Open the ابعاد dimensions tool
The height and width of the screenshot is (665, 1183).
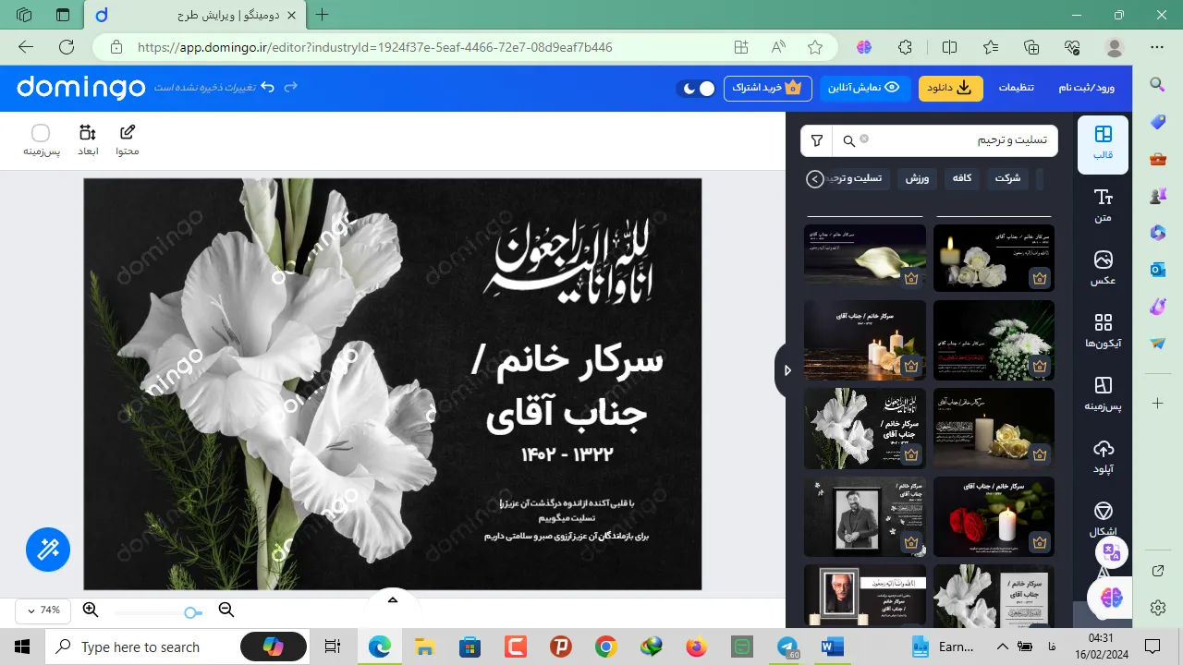pos(88,140)
